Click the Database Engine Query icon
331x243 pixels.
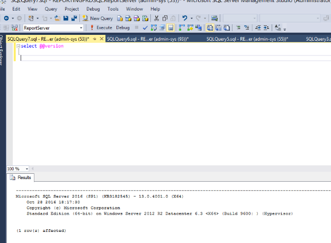click(x=120, y=18)
